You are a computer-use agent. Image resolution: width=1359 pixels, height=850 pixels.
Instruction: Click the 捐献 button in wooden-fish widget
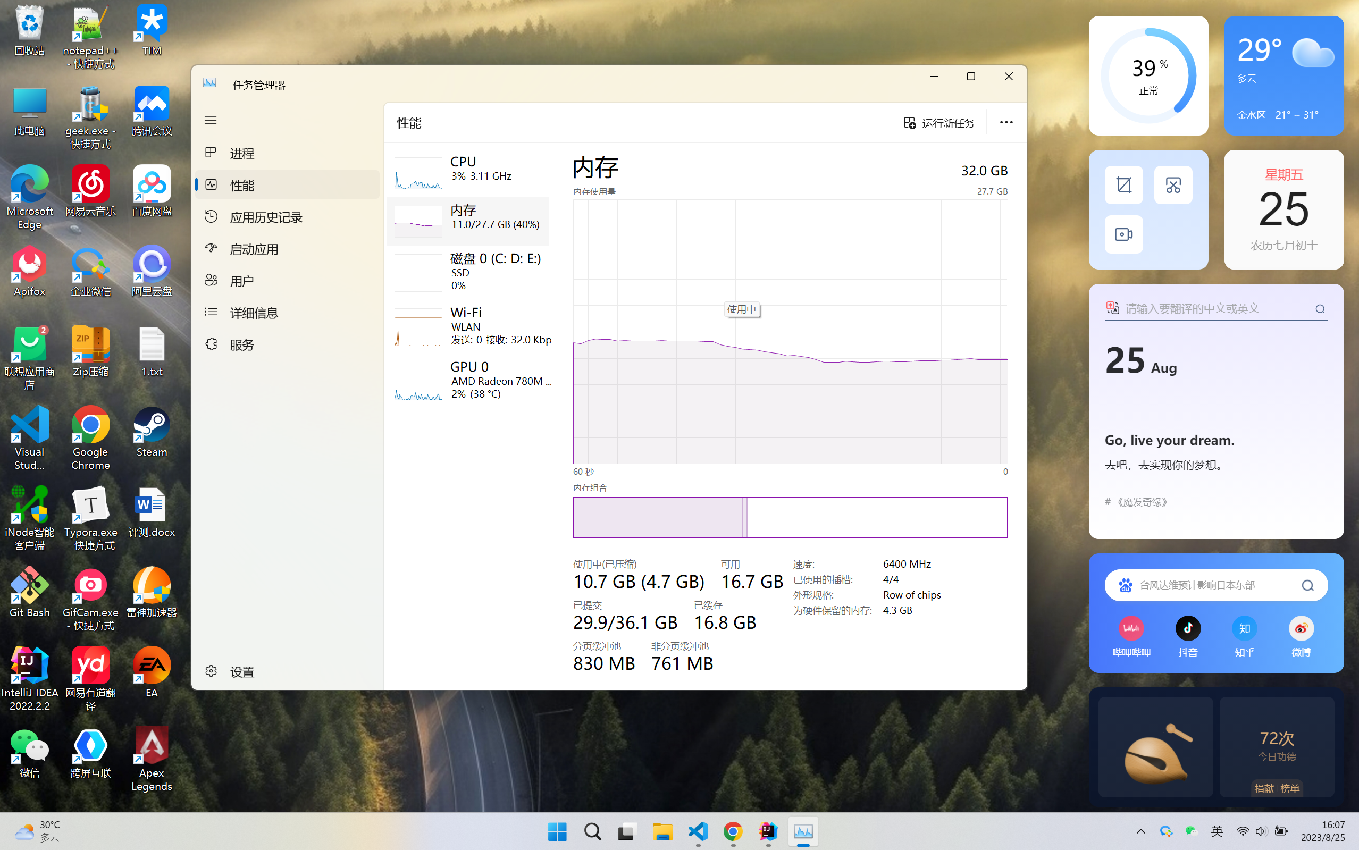click(x=1263, y=788)
